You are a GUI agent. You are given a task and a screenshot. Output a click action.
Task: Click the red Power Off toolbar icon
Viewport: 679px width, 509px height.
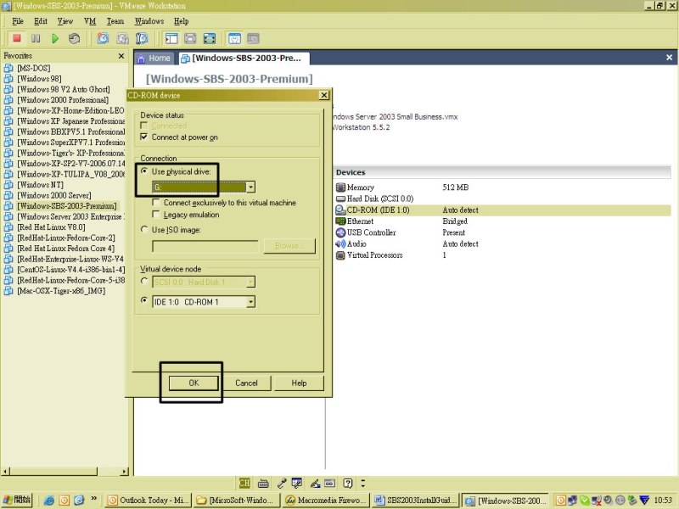coord(17,38)
